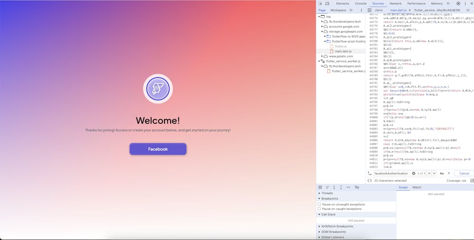The width and height of the screenshot is (474, 240).
Task: Click the pause script execution icon
Action: [320, 187]
